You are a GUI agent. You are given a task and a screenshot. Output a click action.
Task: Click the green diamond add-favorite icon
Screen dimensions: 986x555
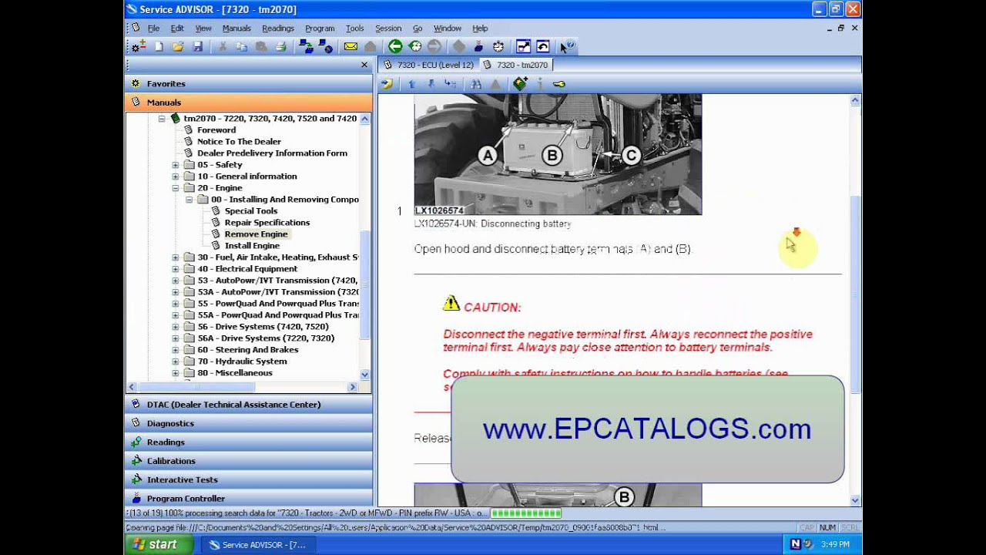521,83
